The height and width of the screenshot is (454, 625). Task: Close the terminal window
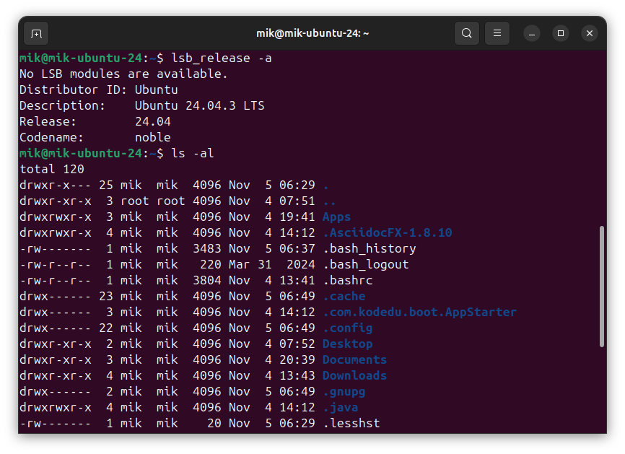pos(590,33)
